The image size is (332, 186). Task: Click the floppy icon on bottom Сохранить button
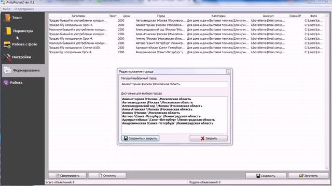tap(258, 176)
